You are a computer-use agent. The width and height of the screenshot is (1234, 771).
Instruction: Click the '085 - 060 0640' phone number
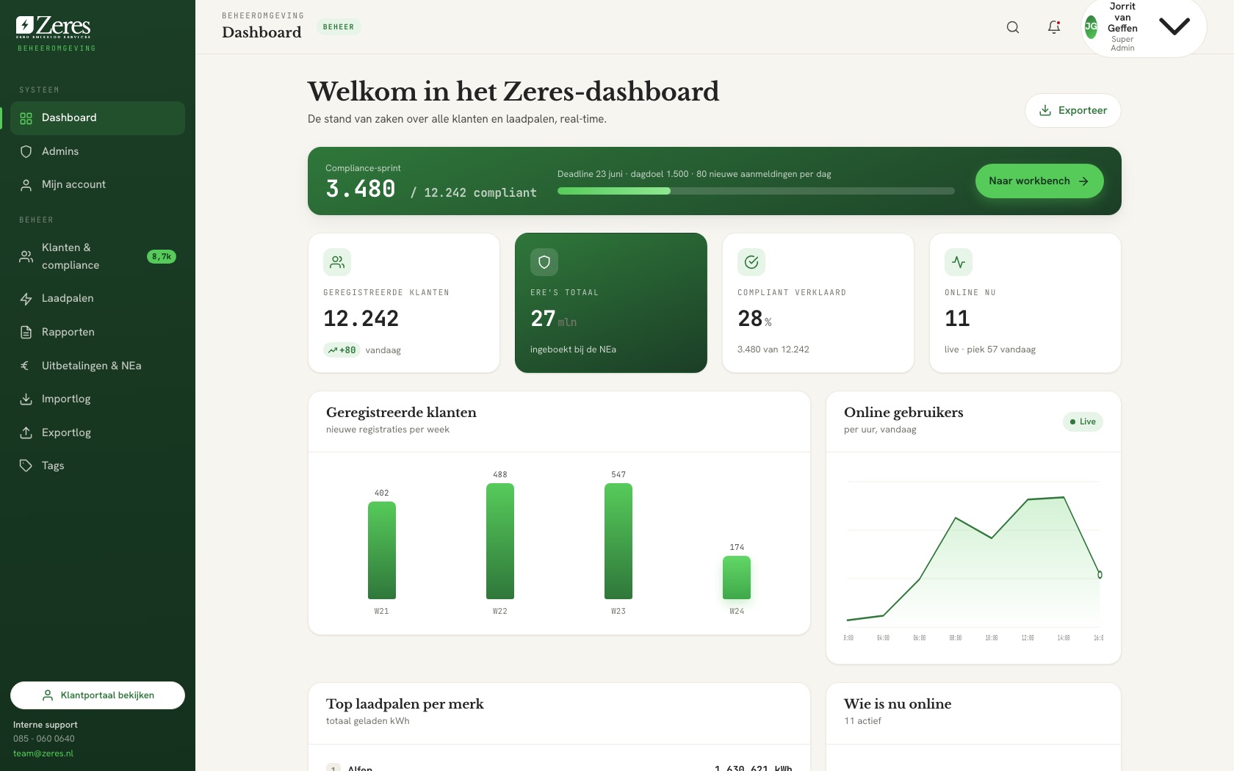[x=44, y=739]
